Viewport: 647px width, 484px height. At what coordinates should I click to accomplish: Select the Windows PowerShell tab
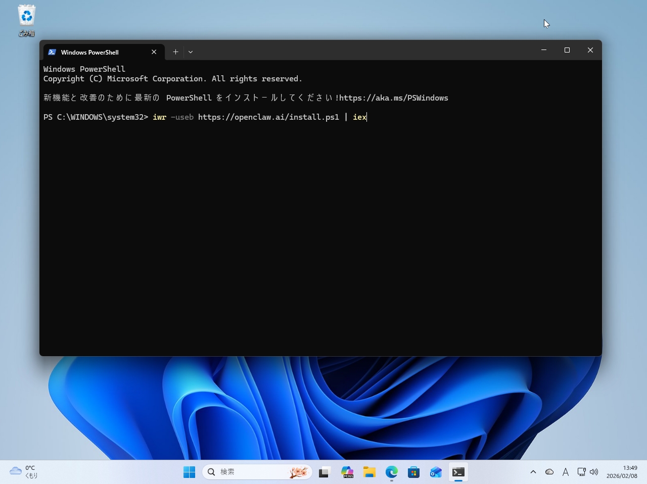tap(91, 52)
